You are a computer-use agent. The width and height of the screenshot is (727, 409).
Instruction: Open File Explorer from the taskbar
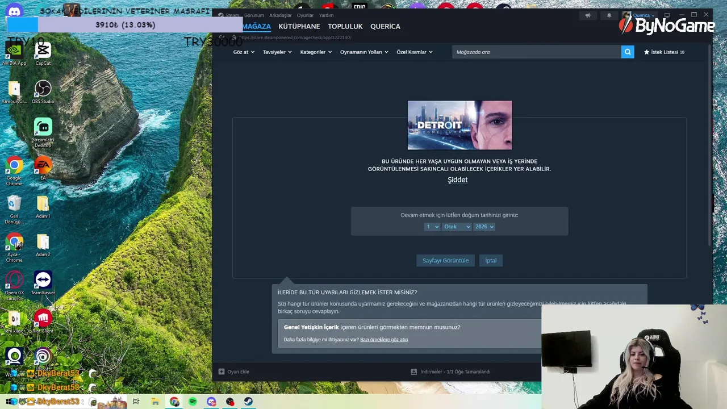coord(155,402)
